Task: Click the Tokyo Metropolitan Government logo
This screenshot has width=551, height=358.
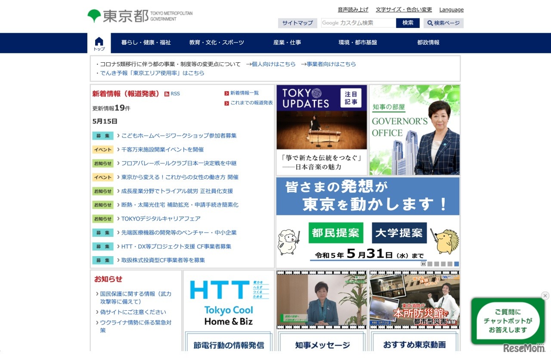Action: 140,16
